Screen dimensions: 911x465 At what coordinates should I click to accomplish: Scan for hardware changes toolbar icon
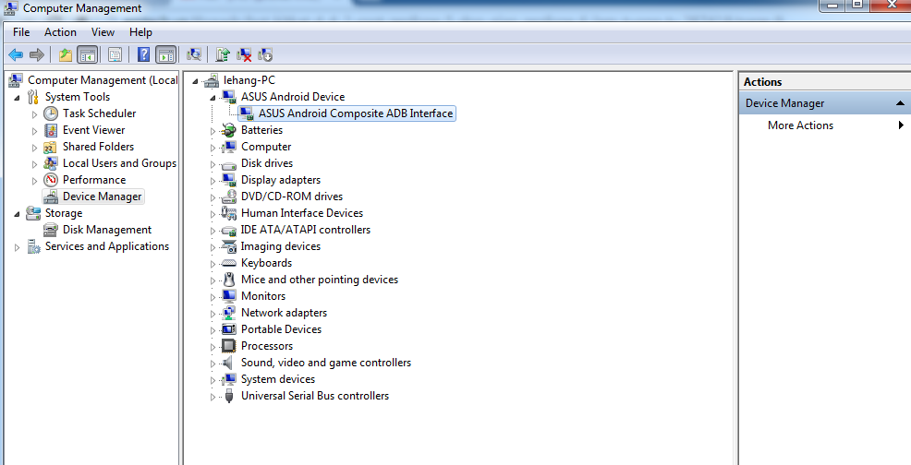point(194,55)
